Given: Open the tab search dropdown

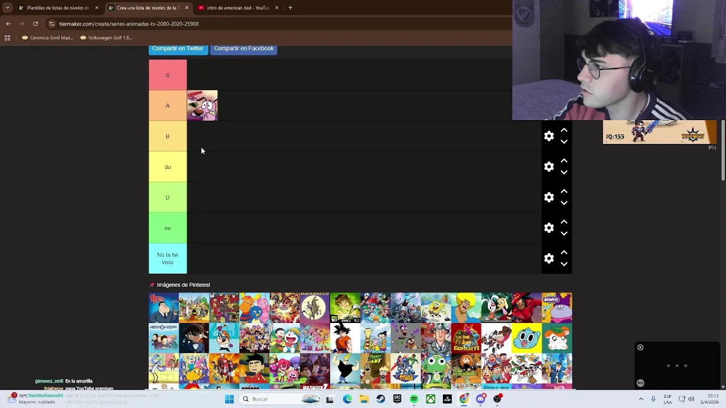Looking at the screenshot, I should pyautogui.click(x=7, y=8).
